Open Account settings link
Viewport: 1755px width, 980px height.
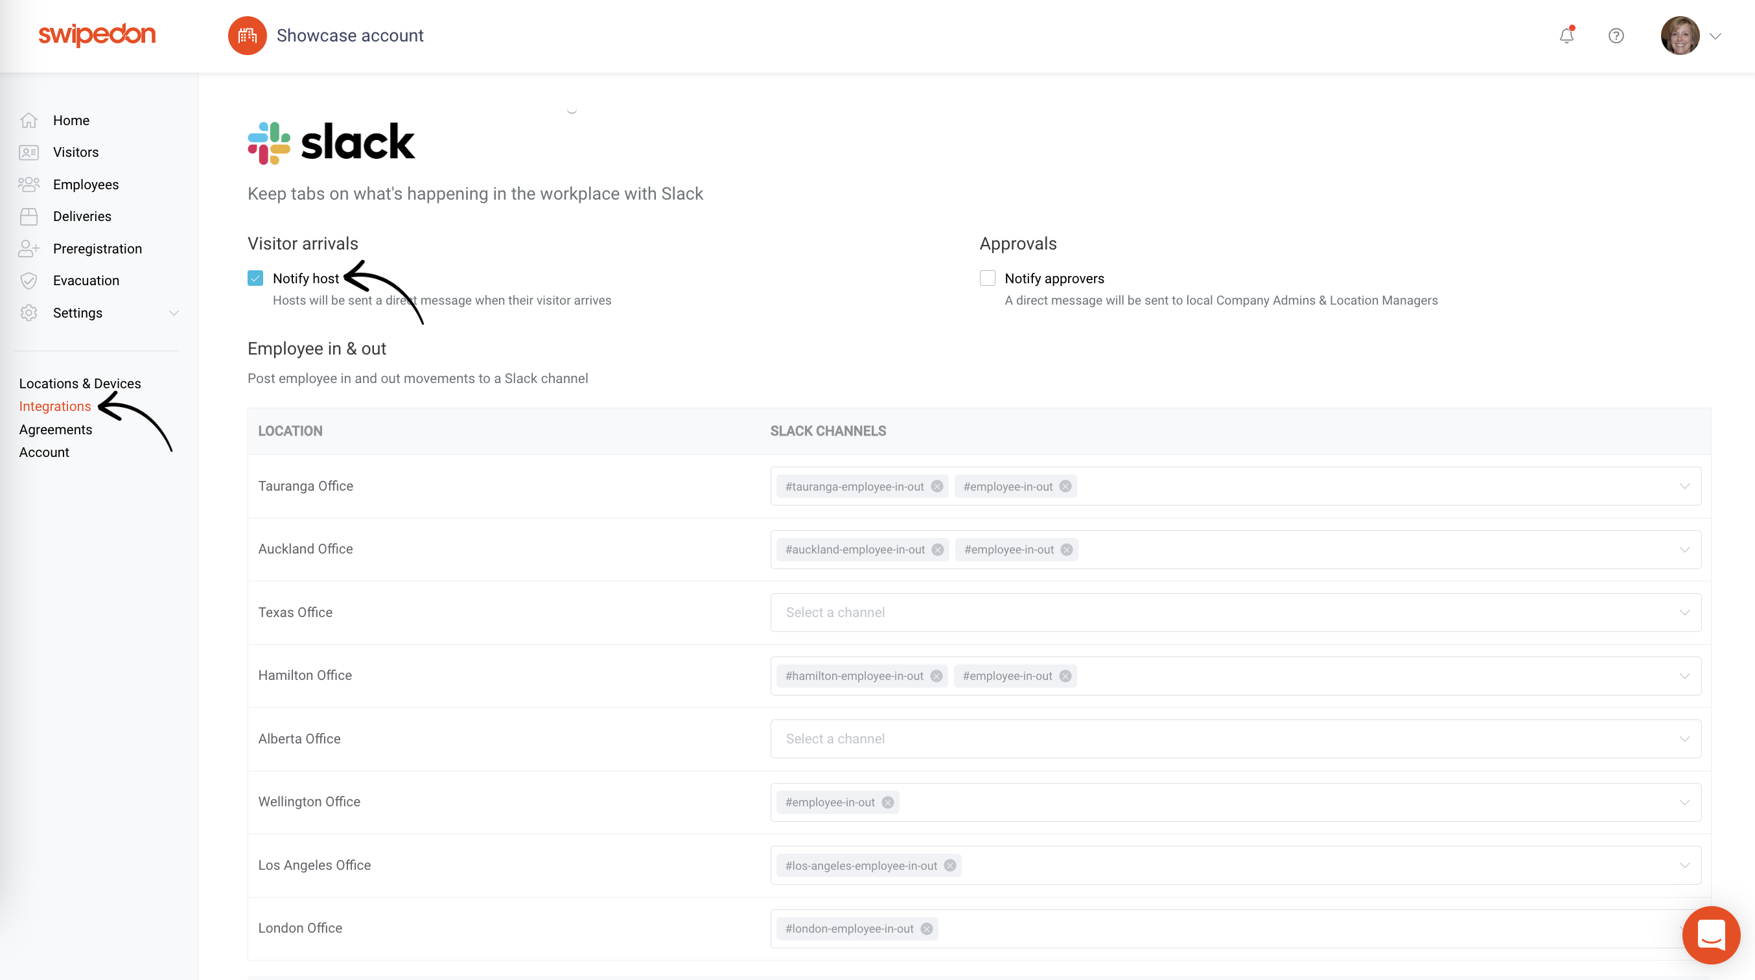[x=43, y=452]
